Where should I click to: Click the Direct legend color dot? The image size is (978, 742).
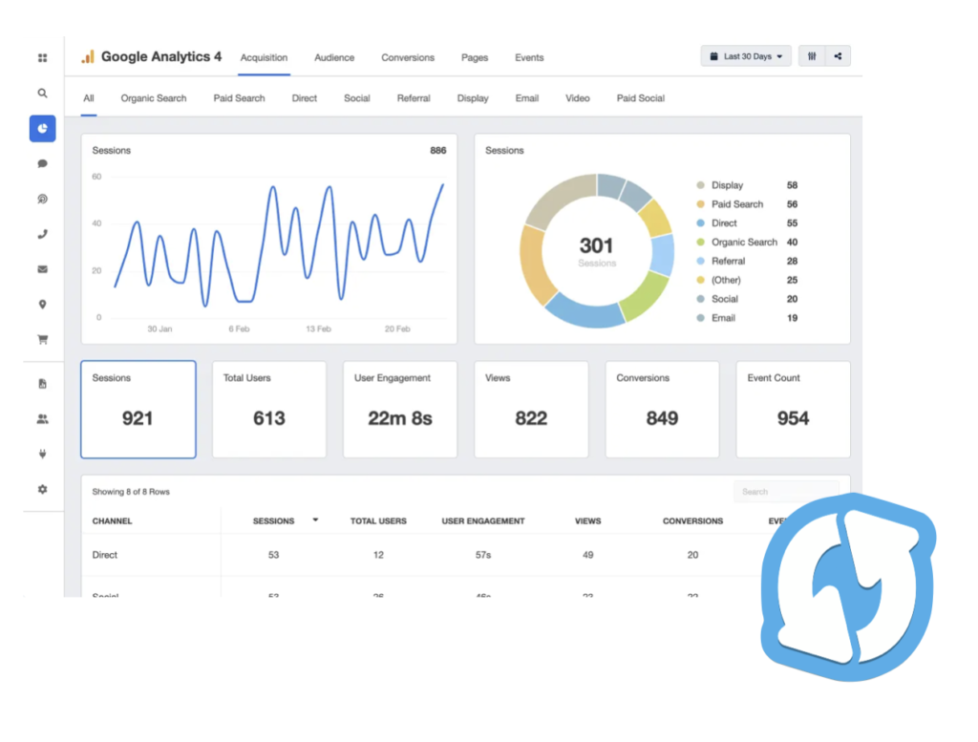point(700,223)
